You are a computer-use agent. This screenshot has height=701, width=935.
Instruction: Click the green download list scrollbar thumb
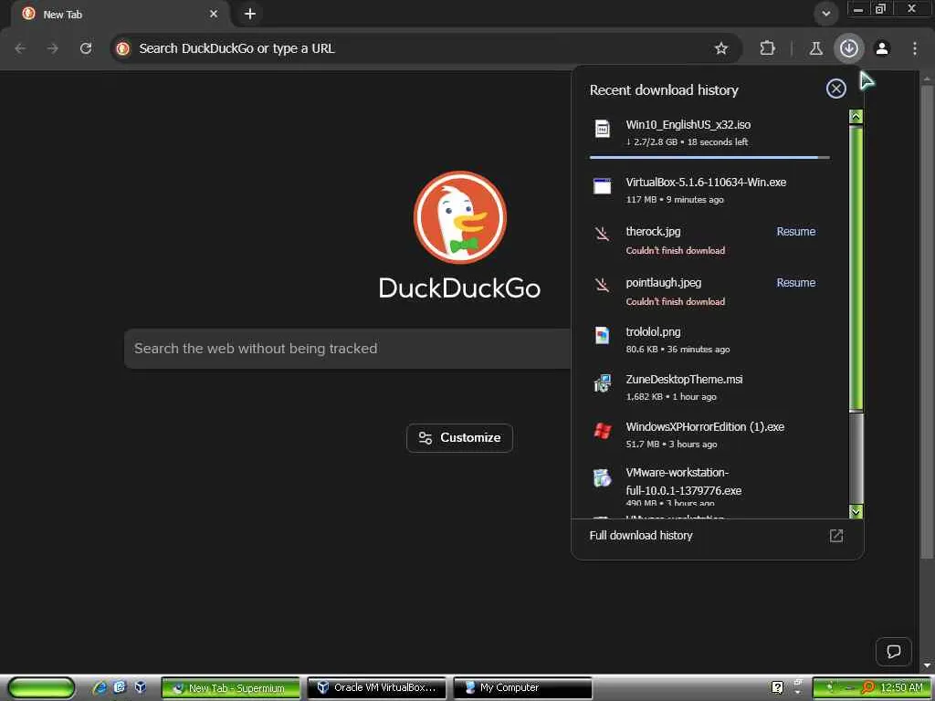(856, 267)
